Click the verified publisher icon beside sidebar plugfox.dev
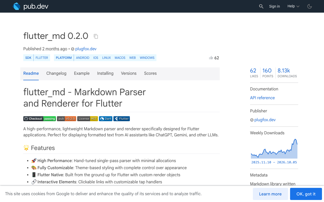 coord(252,120)
